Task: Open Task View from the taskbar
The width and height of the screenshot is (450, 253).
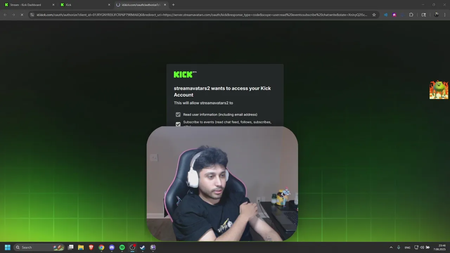Action: tap(71, 247)
